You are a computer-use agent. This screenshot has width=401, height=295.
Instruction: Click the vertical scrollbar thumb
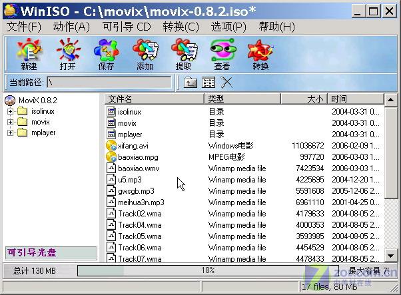tap(391, 152)
